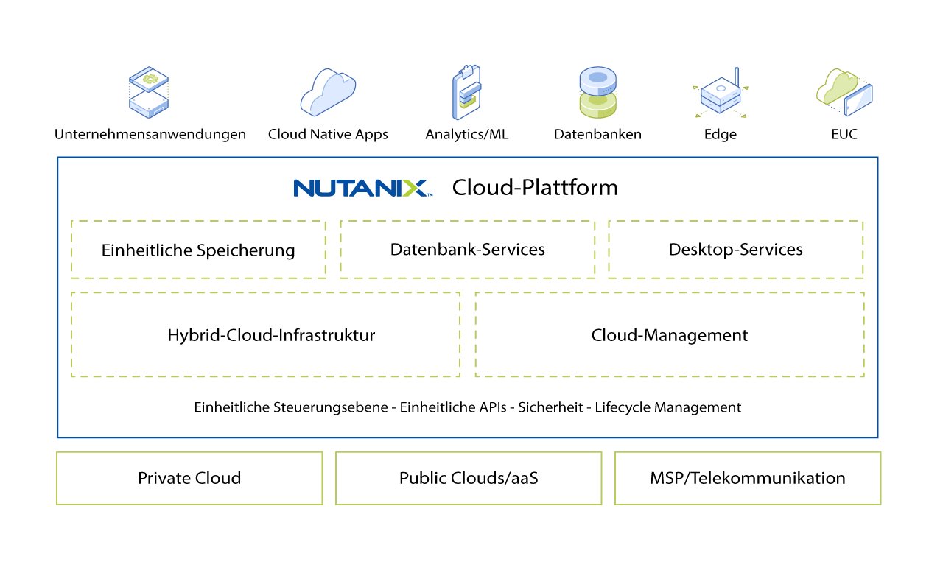Screen dimensions: 943x587
Task: Open the MSP/Telekommunikation box
Action: click(748, 478)
